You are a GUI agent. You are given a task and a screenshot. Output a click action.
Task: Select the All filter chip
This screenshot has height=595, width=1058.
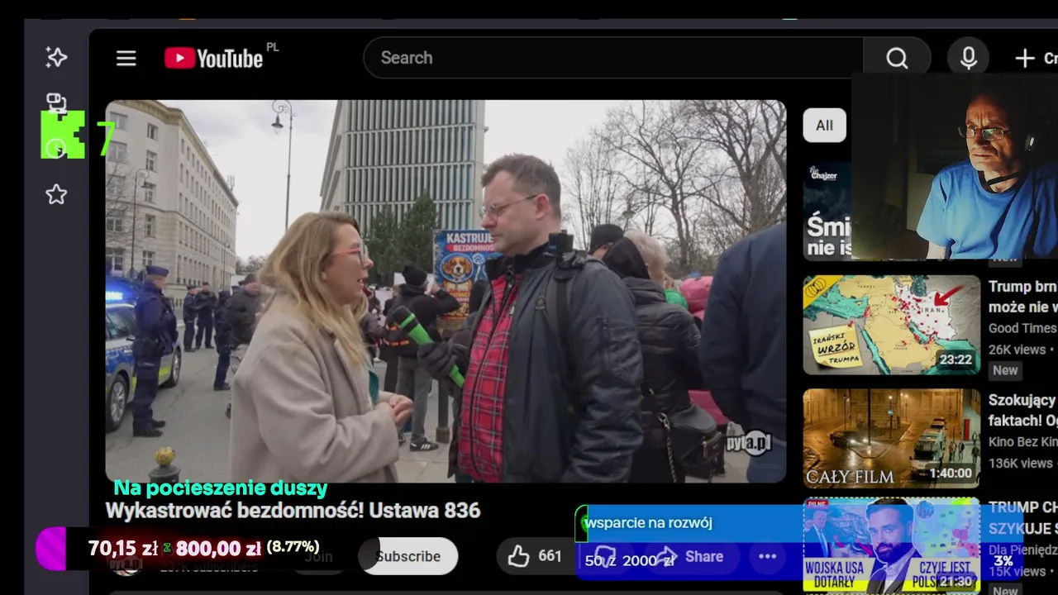pyautogui.click(x=825, y=126)
